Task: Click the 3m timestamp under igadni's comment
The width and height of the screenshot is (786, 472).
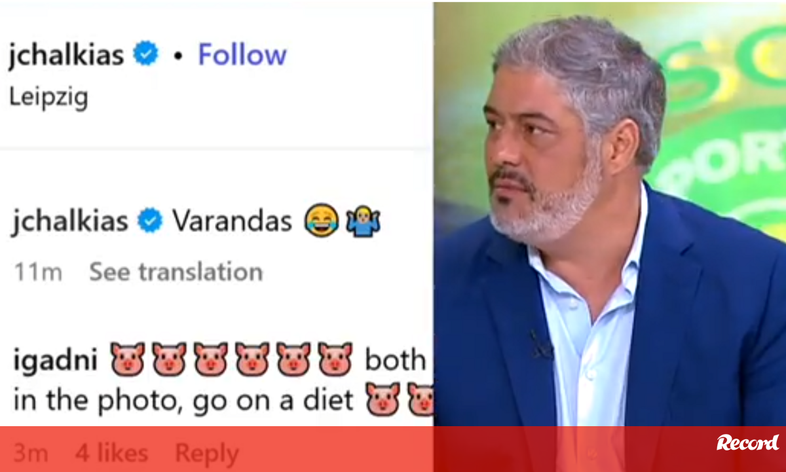Action: click(30, 453)
